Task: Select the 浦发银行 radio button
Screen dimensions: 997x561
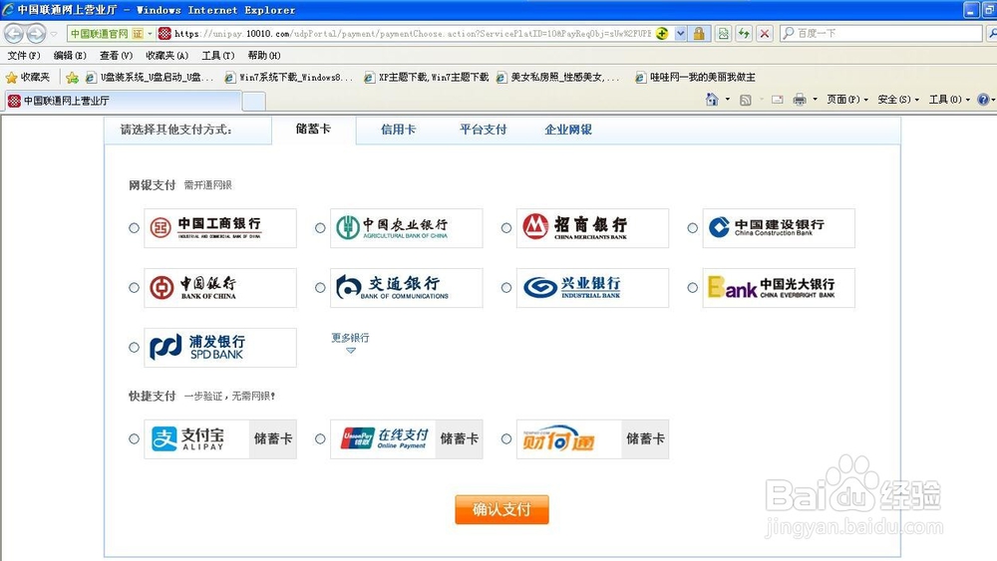Action: (x=135, y=347)
